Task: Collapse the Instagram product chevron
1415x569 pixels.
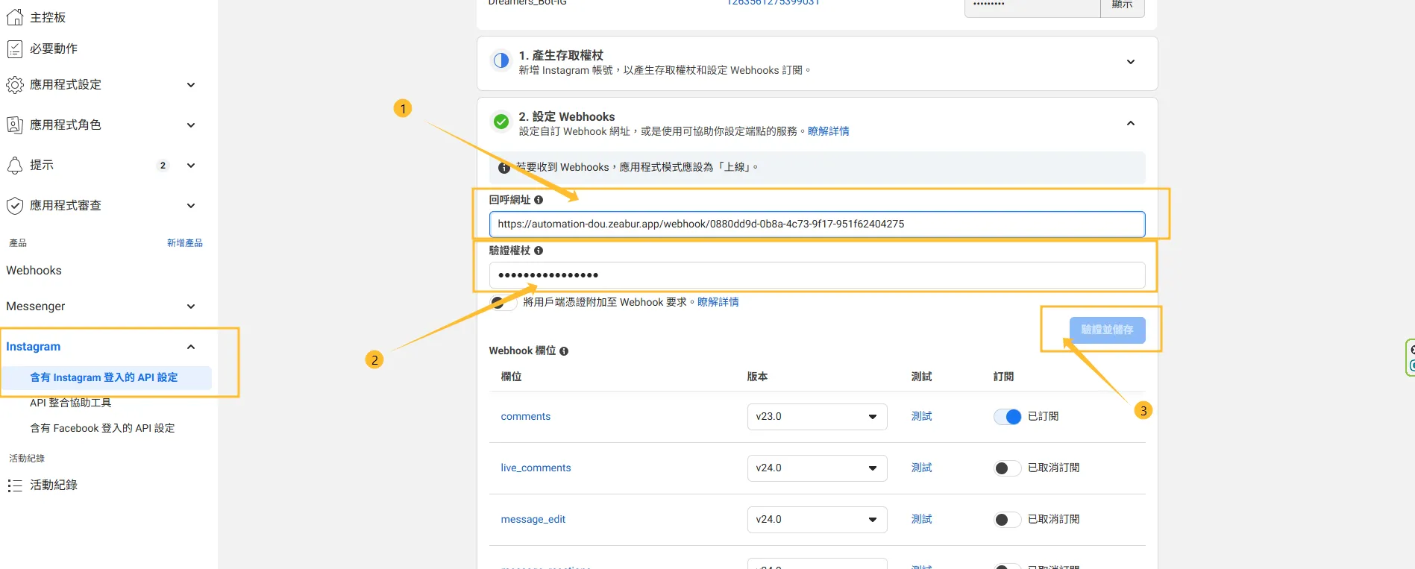Action: click(191, 347)
